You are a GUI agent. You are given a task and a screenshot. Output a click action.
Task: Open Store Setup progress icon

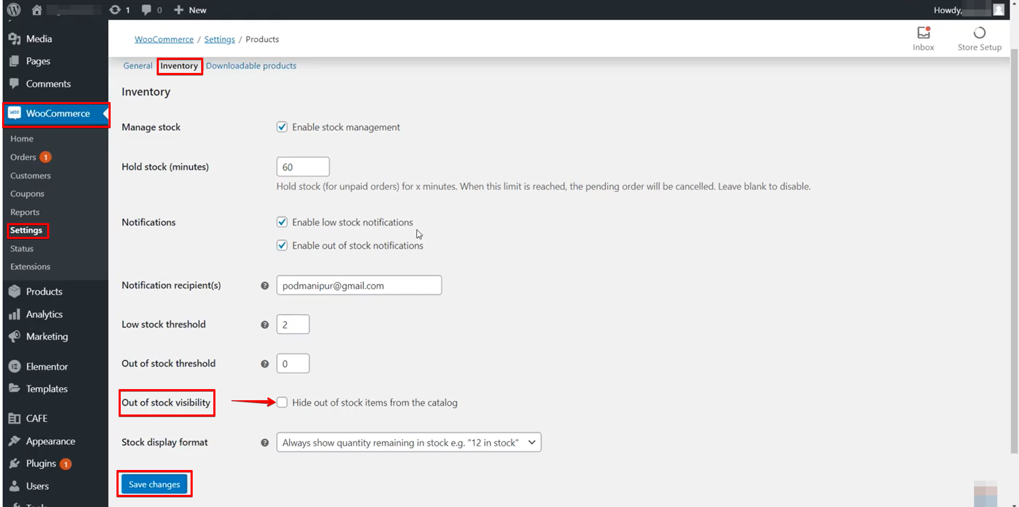pyautogui.click(x=979, y=33)
